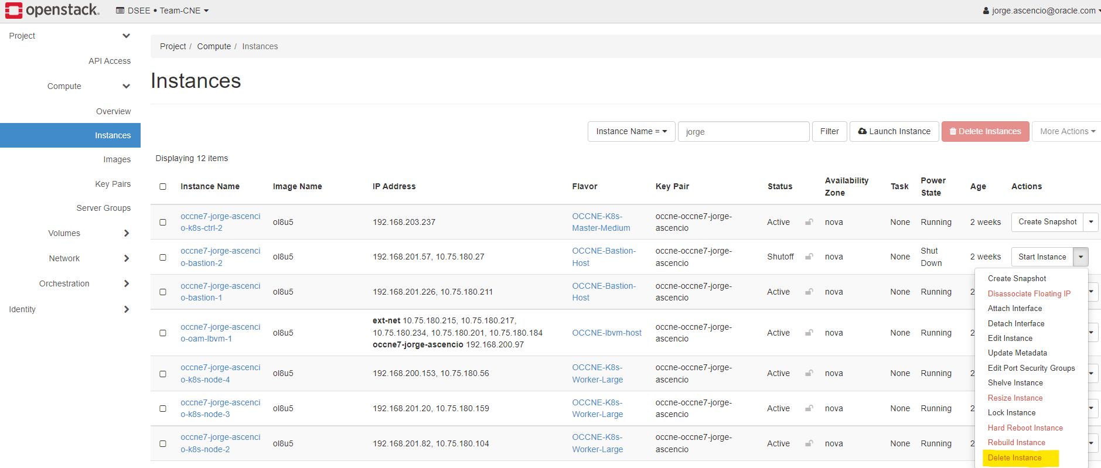Toggle the select-all instances checkbox in header
1101x468 pixels.
pos(163,186)
